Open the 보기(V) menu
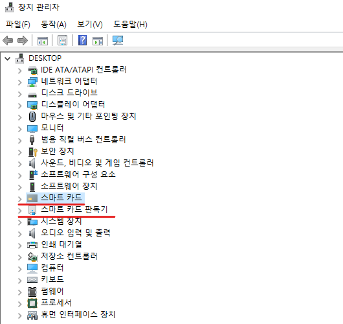 (90, 24)
